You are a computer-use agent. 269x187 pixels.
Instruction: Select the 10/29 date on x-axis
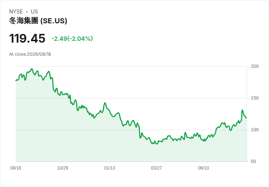[x=62, y=168]
